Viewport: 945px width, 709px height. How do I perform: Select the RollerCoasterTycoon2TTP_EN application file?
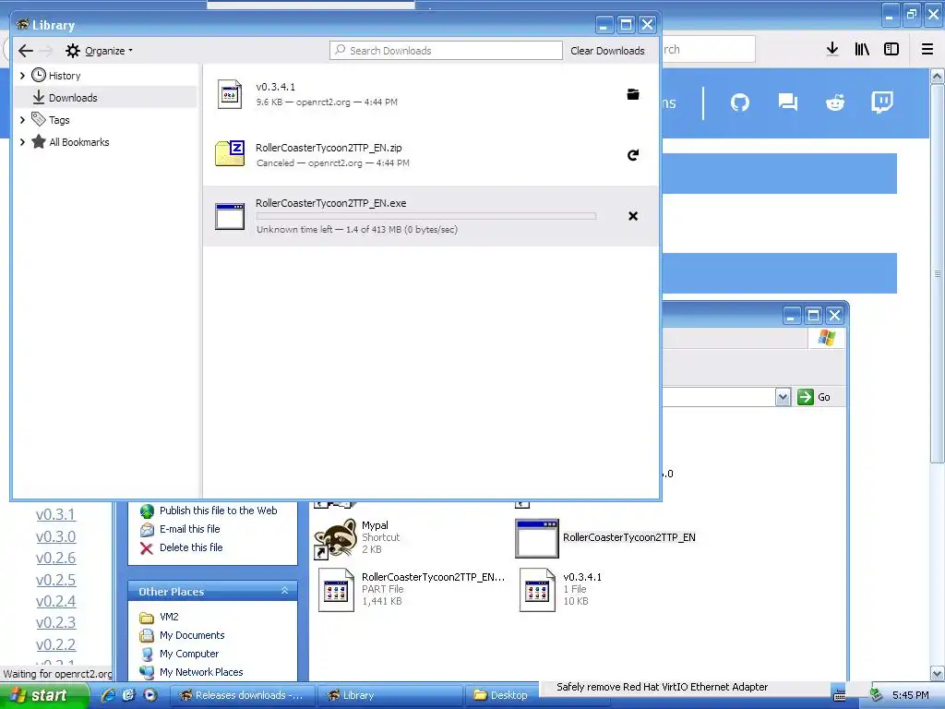tap(537, 538)
